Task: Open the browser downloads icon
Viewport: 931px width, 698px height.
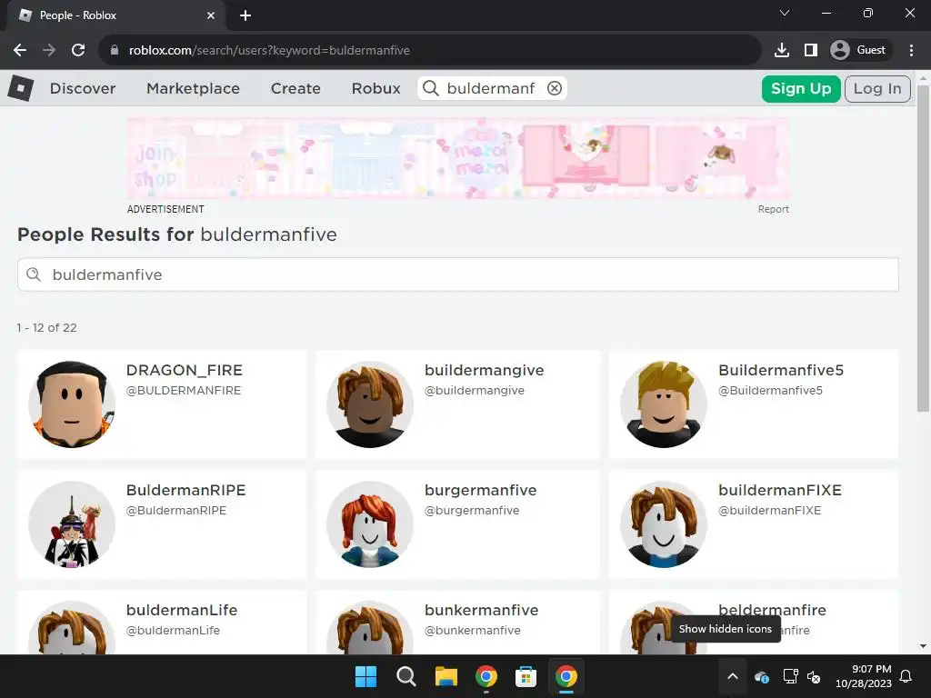Action: tap(782, 51)
